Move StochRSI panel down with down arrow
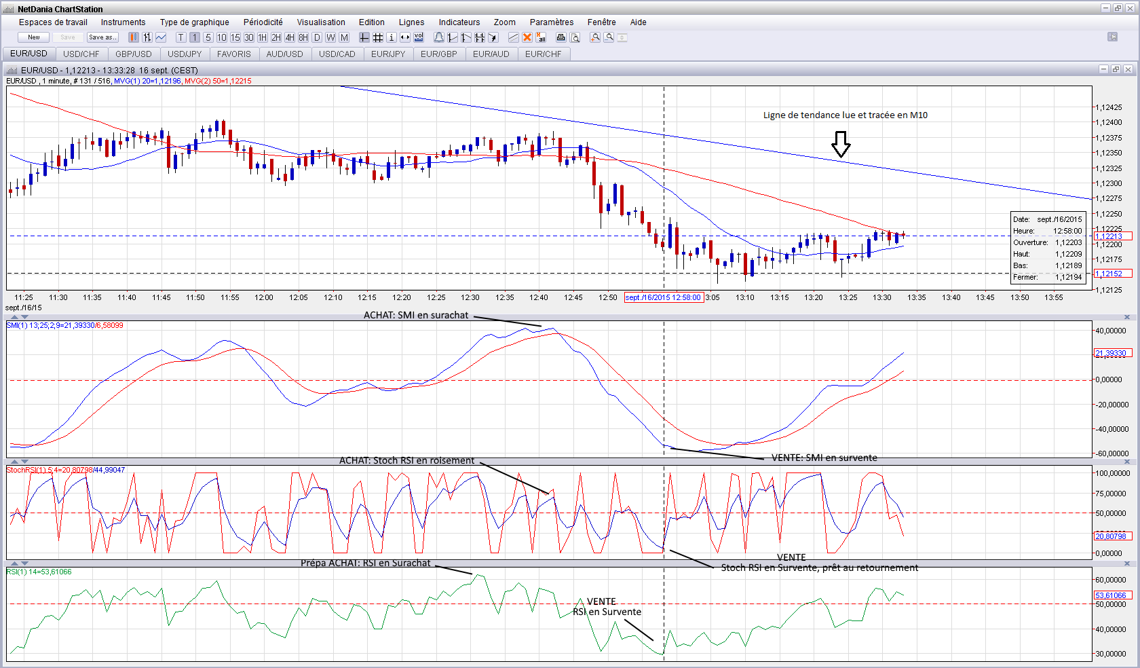Image resolution: width=1140 pixels, height=668 pixels. 25,462
